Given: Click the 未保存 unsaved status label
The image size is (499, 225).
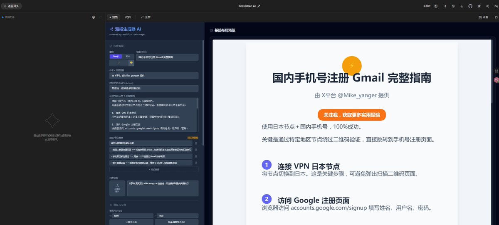Looking at the screenshot, I should coord(426,6).
